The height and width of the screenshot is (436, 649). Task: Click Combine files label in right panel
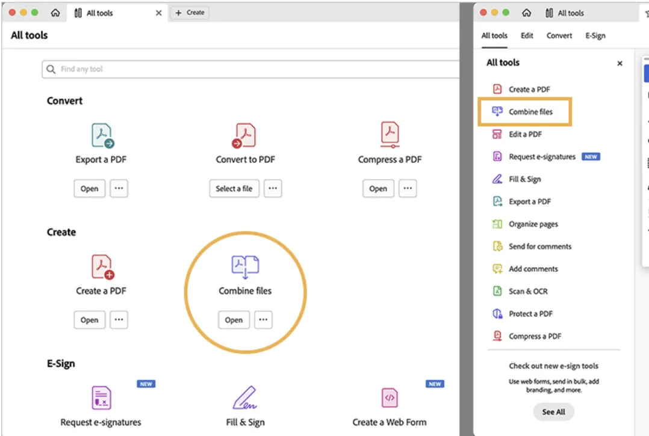[x=530, y=112]
